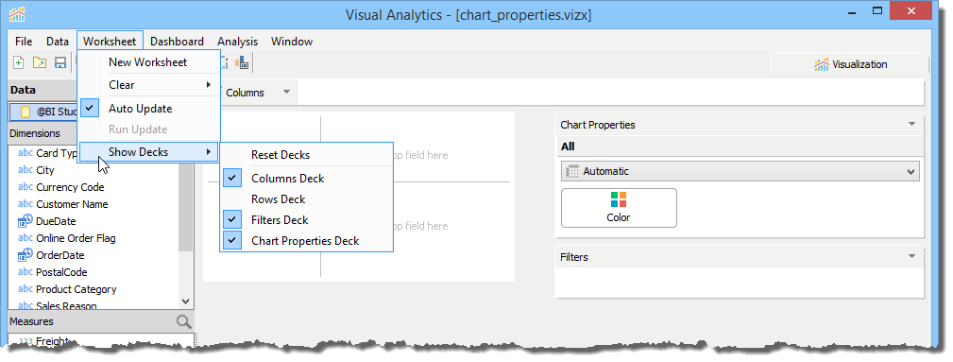
Task: Open the Automatic chart type dropdown
Action: (740, 172)
